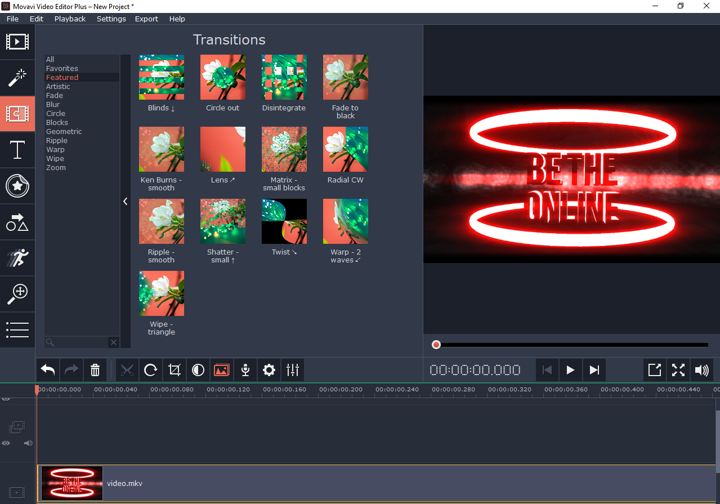720x504 pixels.
Task: Open the Filters panel (magic wand icon)
Action: click(17, 78)
